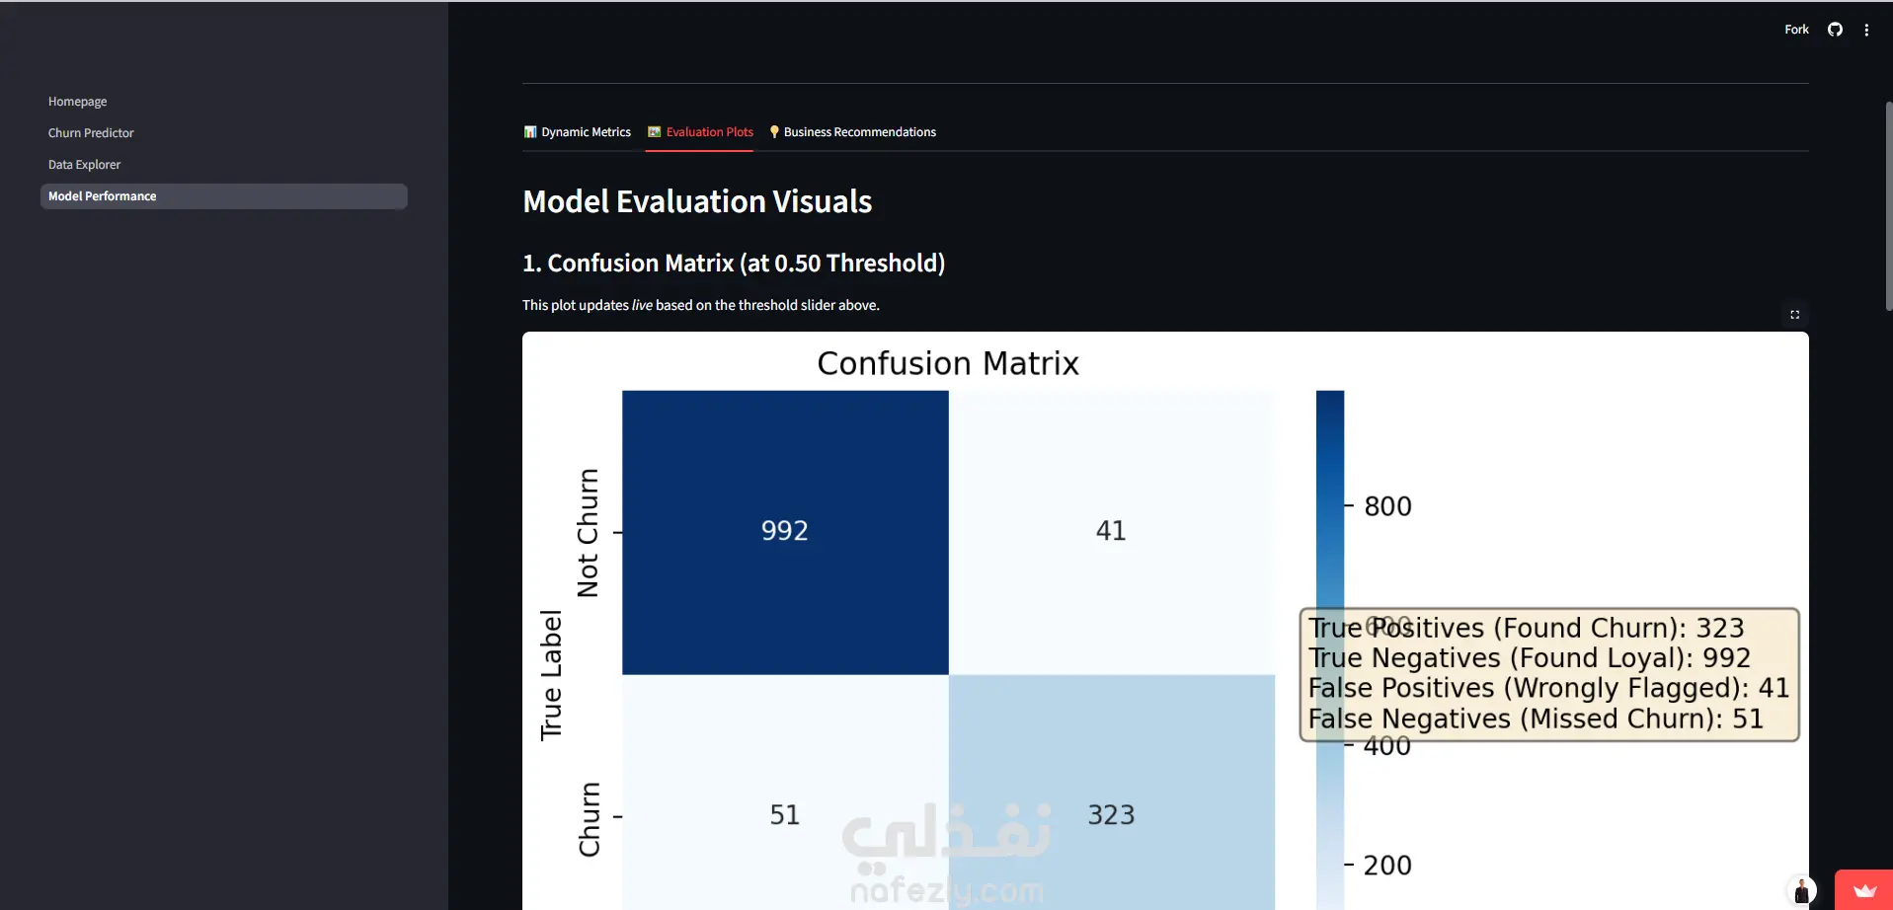The height and width of the screenshot is (910, 1893).
Task: Click the red Streamlit crown badge
Action: tap(1863, 890)
